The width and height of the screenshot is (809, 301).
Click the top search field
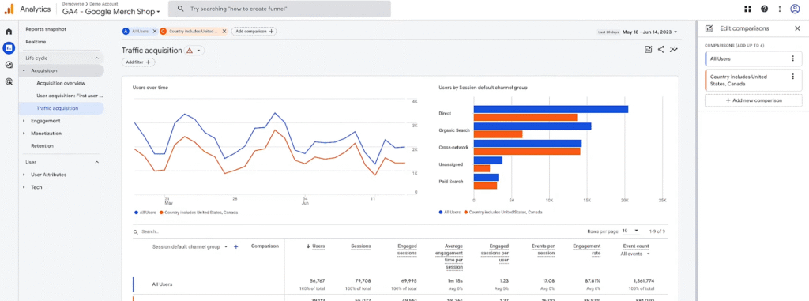(280, 9)
